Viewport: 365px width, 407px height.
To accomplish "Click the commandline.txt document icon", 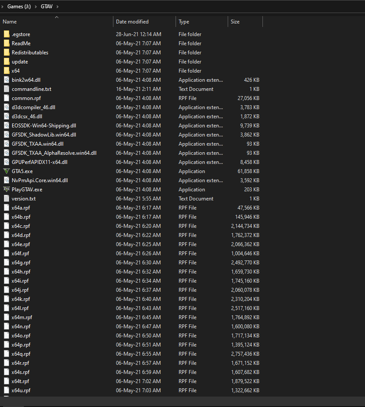I will pyautogui.click(x=7, y=89).
